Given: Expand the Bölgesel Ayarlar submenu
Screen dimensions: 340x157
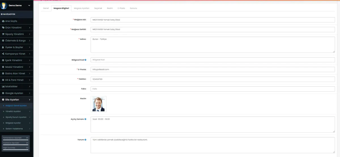Looking at the screenshot, I should tap(17, 123).
